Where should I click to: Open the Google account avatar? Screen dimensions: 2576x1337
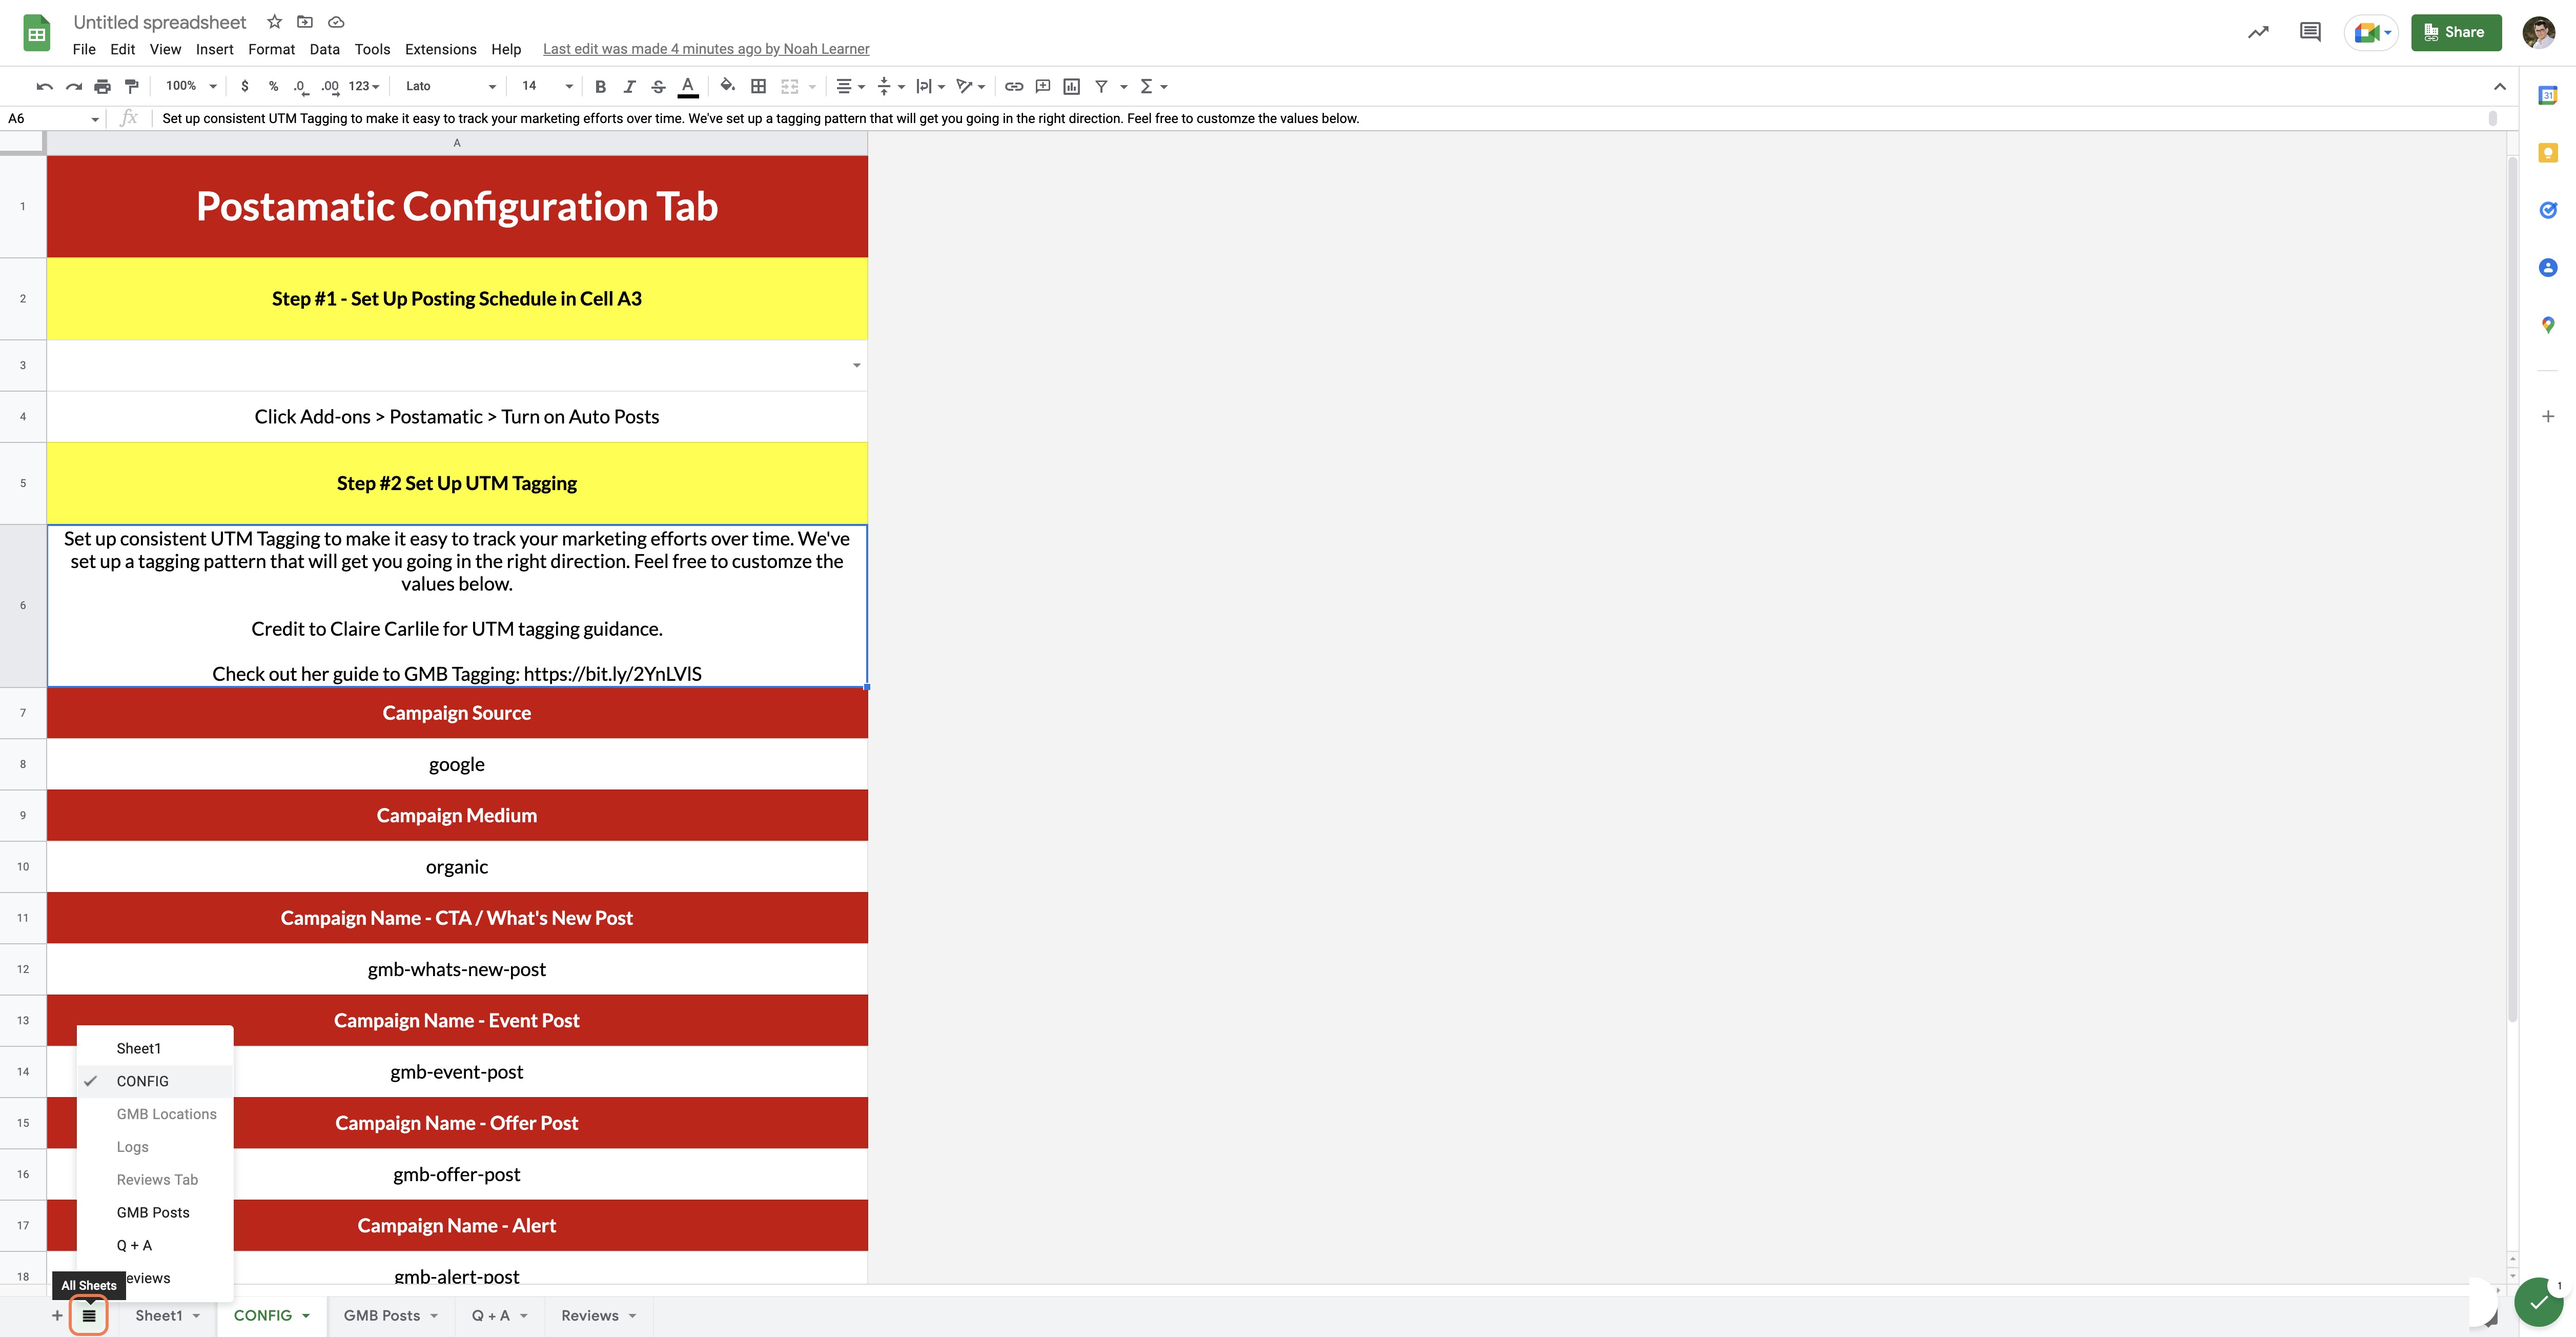pos(2539,32)
